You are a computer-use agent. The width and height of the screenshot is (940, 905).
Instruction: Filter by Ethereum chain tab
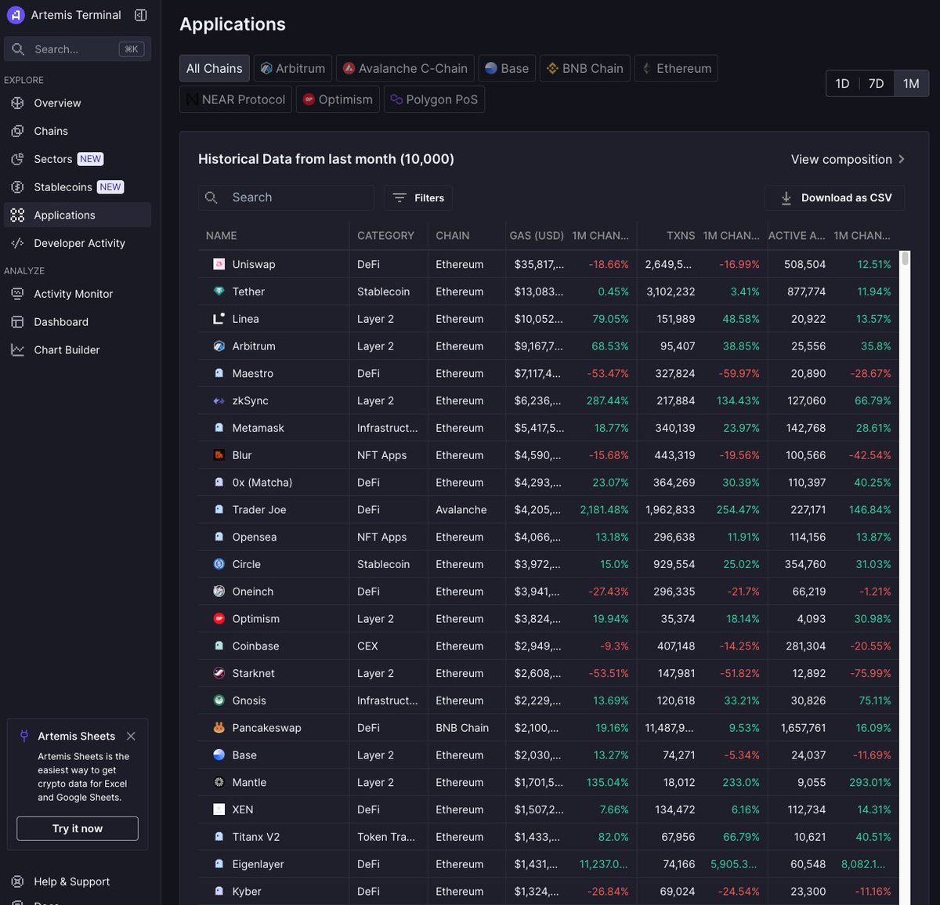tap(676, 68)
